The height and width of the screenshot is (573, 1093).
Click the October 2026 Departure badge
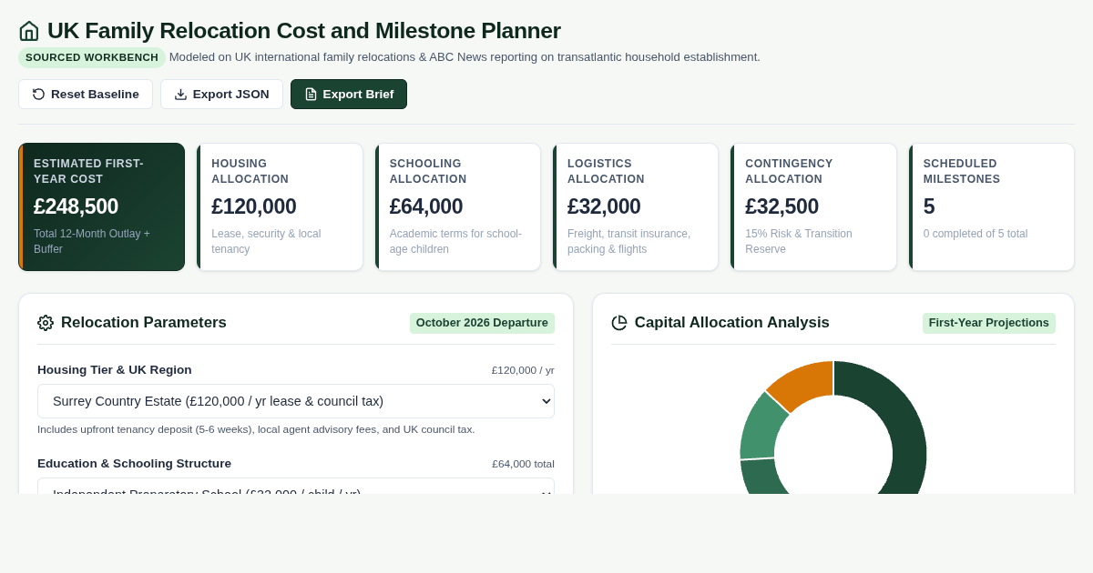pos(482,323)
